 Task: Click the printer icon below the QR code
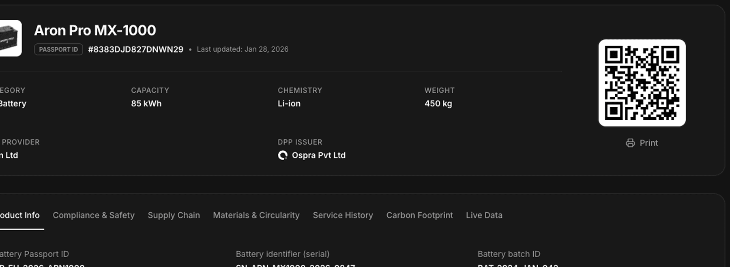pyautogui.click(x=630, y=143)
